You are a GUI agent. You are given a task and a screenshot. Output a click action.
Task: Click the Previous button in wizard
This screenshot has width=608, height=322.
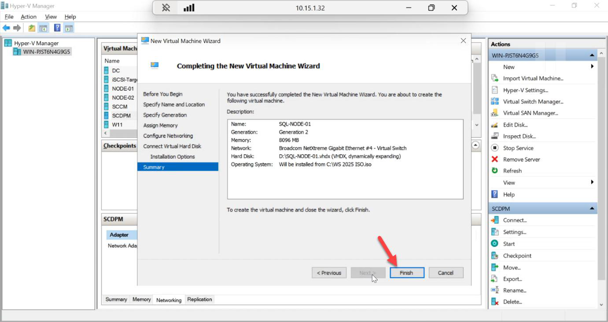329,273
